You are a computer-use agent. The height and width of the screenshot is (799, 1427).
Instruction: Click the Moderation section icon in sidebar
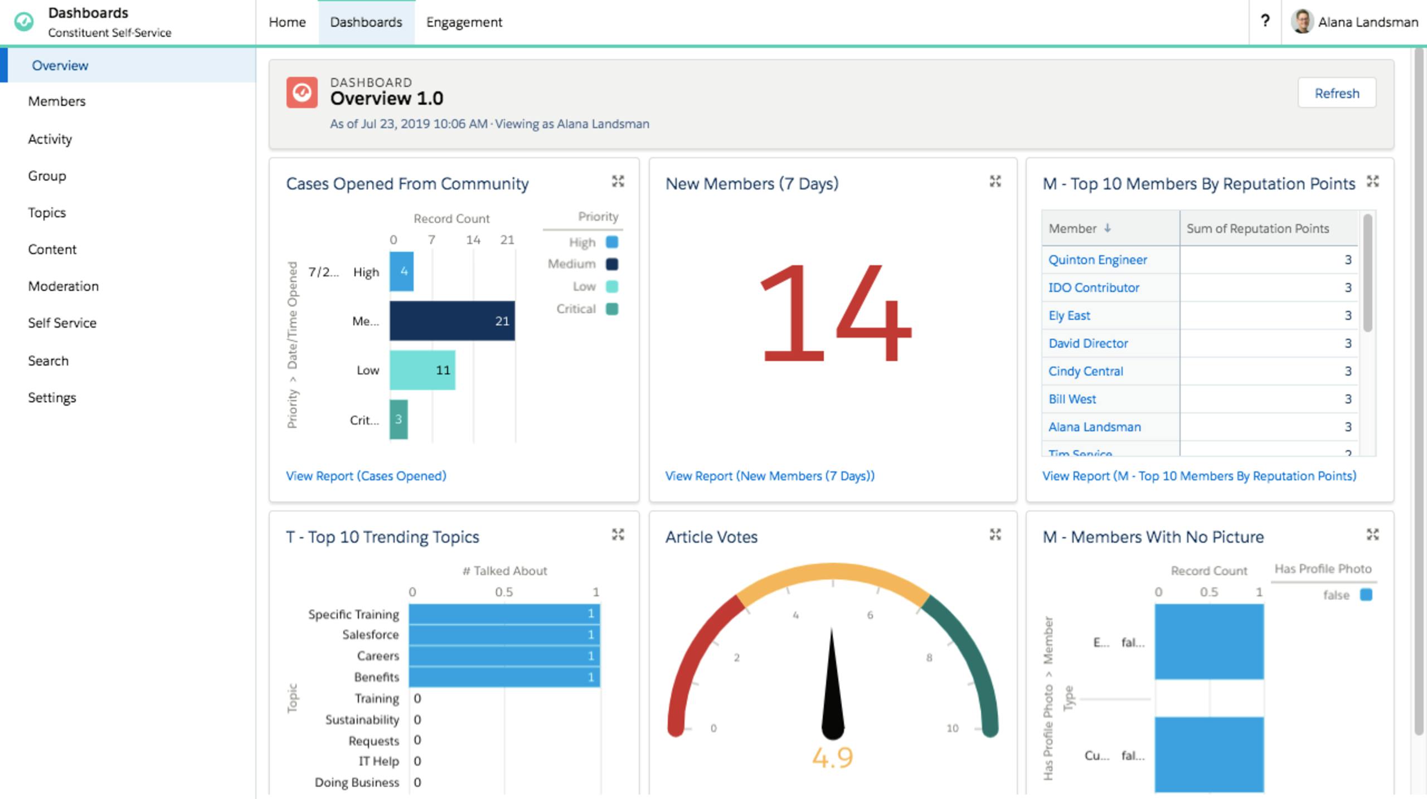point(64,286)
